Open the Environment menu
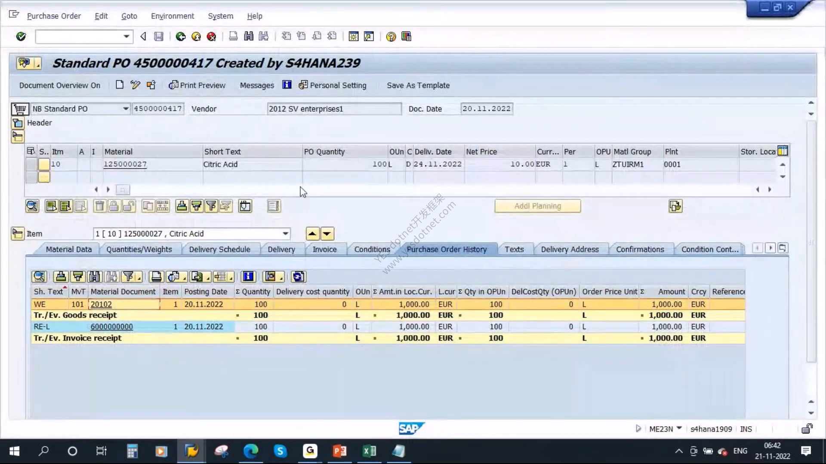 pos(173,16)
